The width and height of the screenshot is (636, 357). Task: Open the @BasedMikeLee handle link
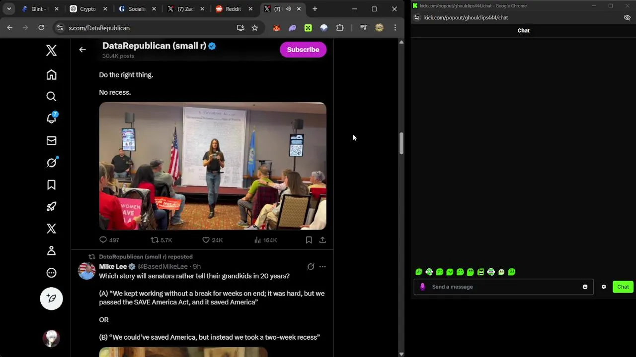pos(162,266)
